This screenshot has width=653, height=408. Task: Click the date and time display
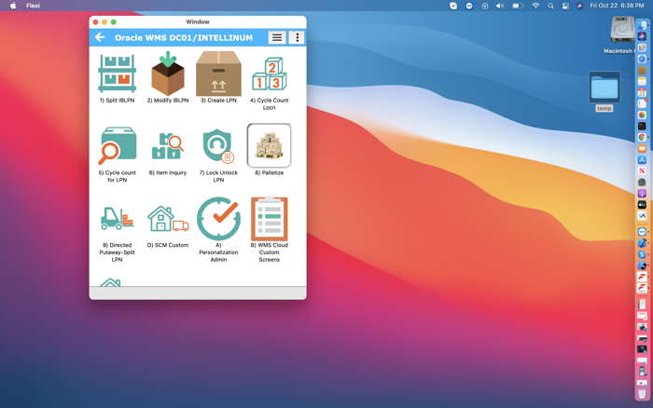click(x=617, y=6)
